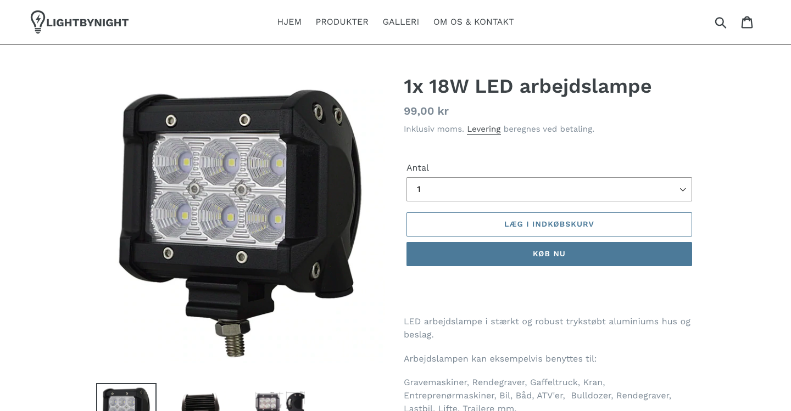Select the third multi-view lamp thumbnail
This screenshot has width=791, height=411.
pyautogui.click(x=280, y=401)
